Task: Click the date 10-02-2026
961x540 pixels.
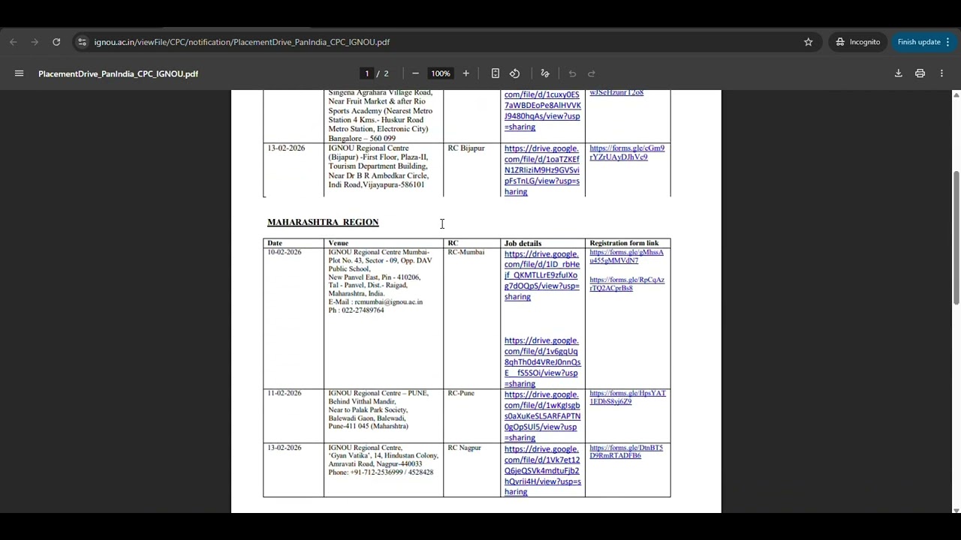Action: [285, 252]
